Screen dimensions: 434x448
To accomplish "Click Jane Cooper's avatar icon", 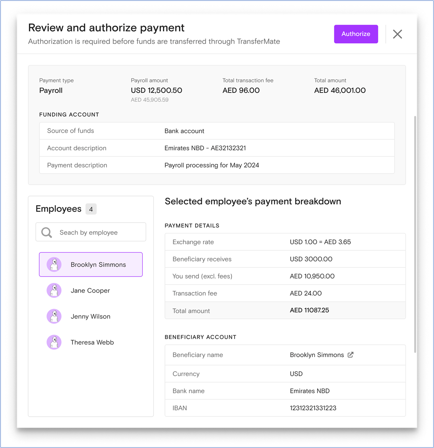I will [x=54, y=290].
